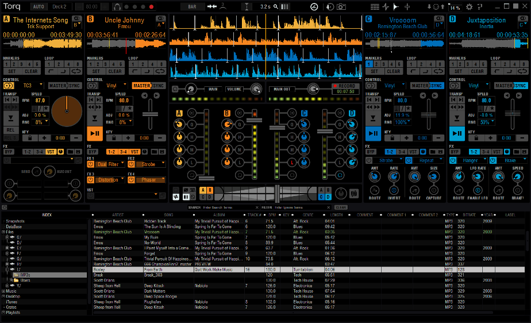Click the RECORD button

pyautogui.click(x=345, y=86)
